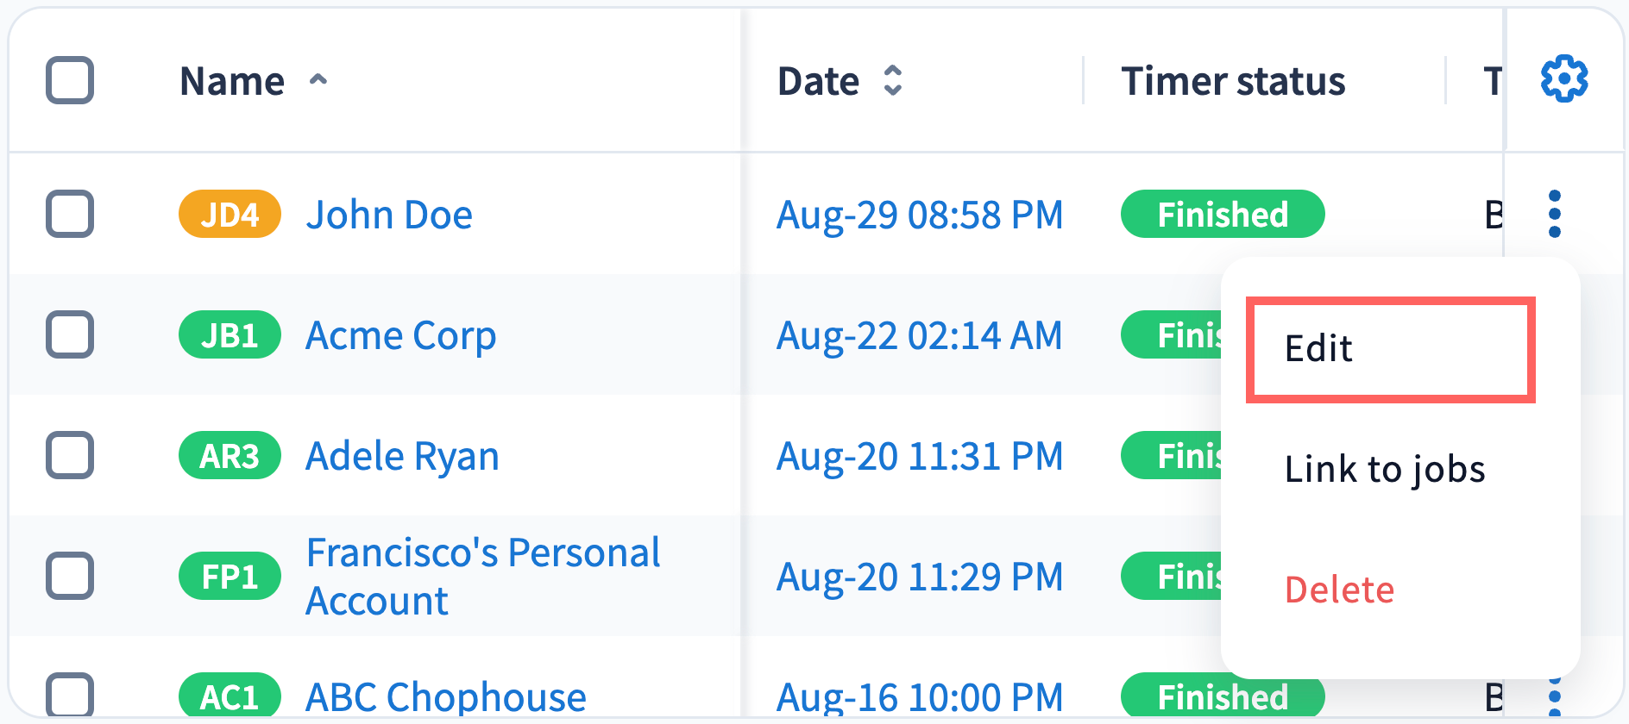1629x724 pixels.
Task: Choose Delete from the context menu
Action: (x=1339, y=590)
